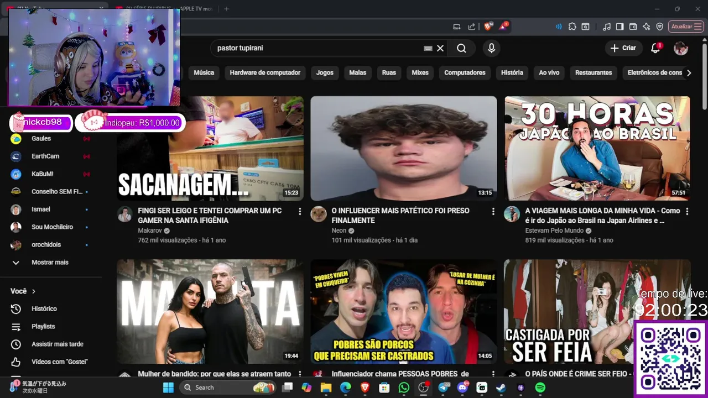Open options menu for VIAGEM MAIS LONGA video
Image resolution: width=708 pixels, height=398 pixels.
click(687, 212)
